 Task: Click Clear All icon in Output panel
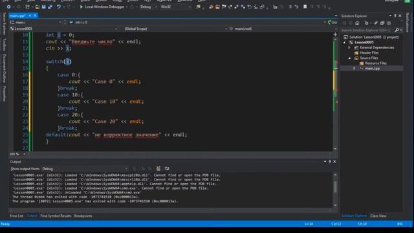(x=158, y=168)
